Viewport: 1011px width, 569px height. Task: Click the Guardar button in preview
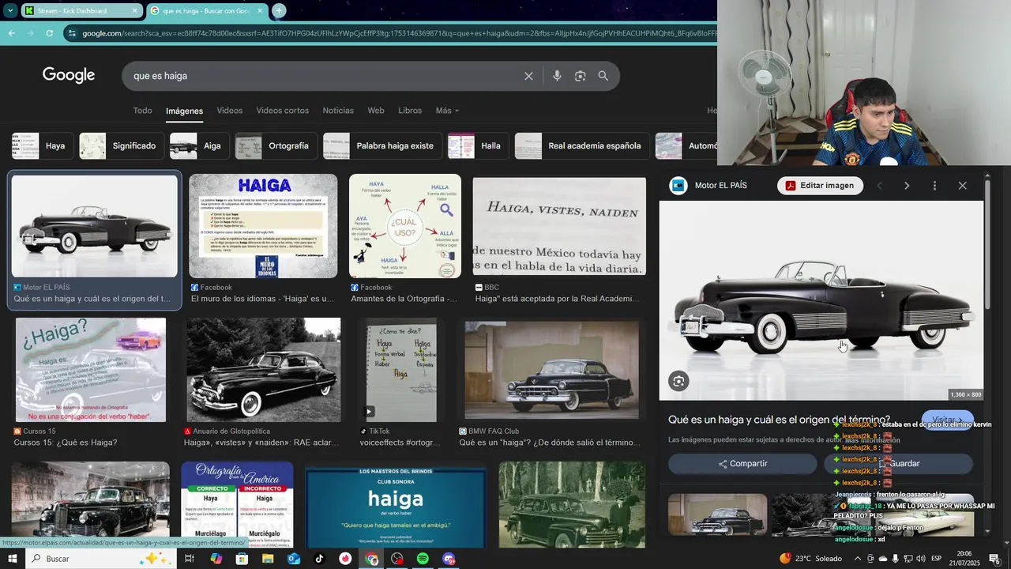(x=898, y=464)
